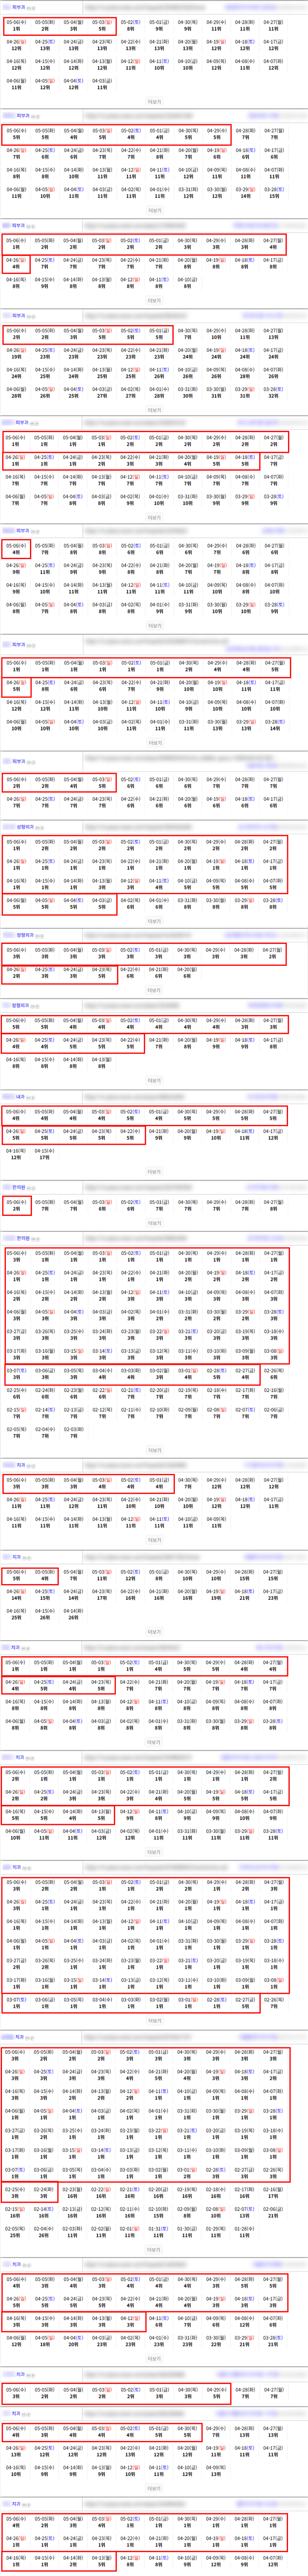308x2576 pixels.
Task: Select 05-06(수) cell in 내과 section
Action: pos(16,1115)
